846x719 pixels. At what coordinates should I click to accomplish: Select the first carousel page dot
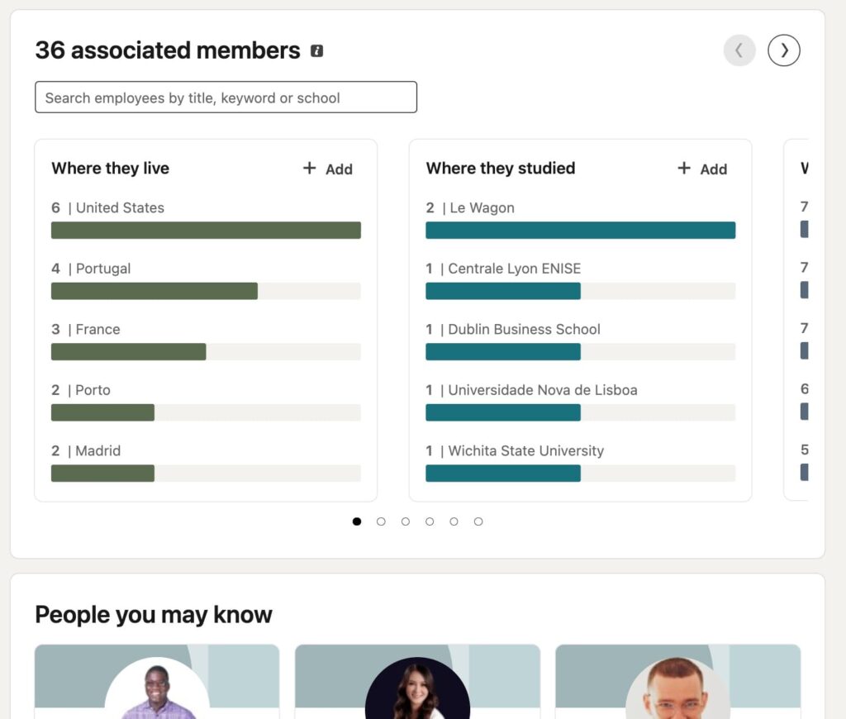(x=357, y=521)
